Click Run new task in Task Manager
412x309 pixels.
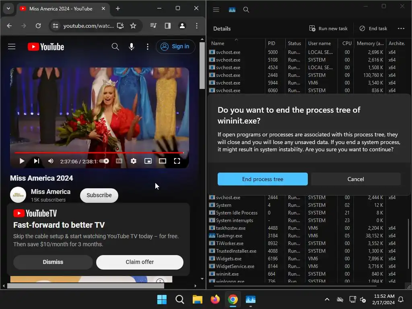pyautogui.click(x=328, y=29)
